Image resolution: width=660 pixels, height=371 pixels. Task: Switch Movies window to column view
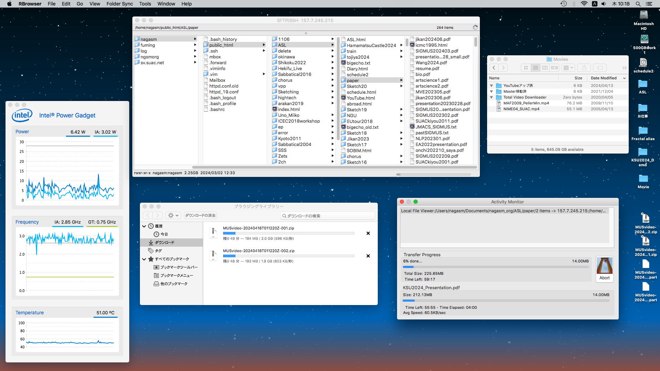(545, 68)
